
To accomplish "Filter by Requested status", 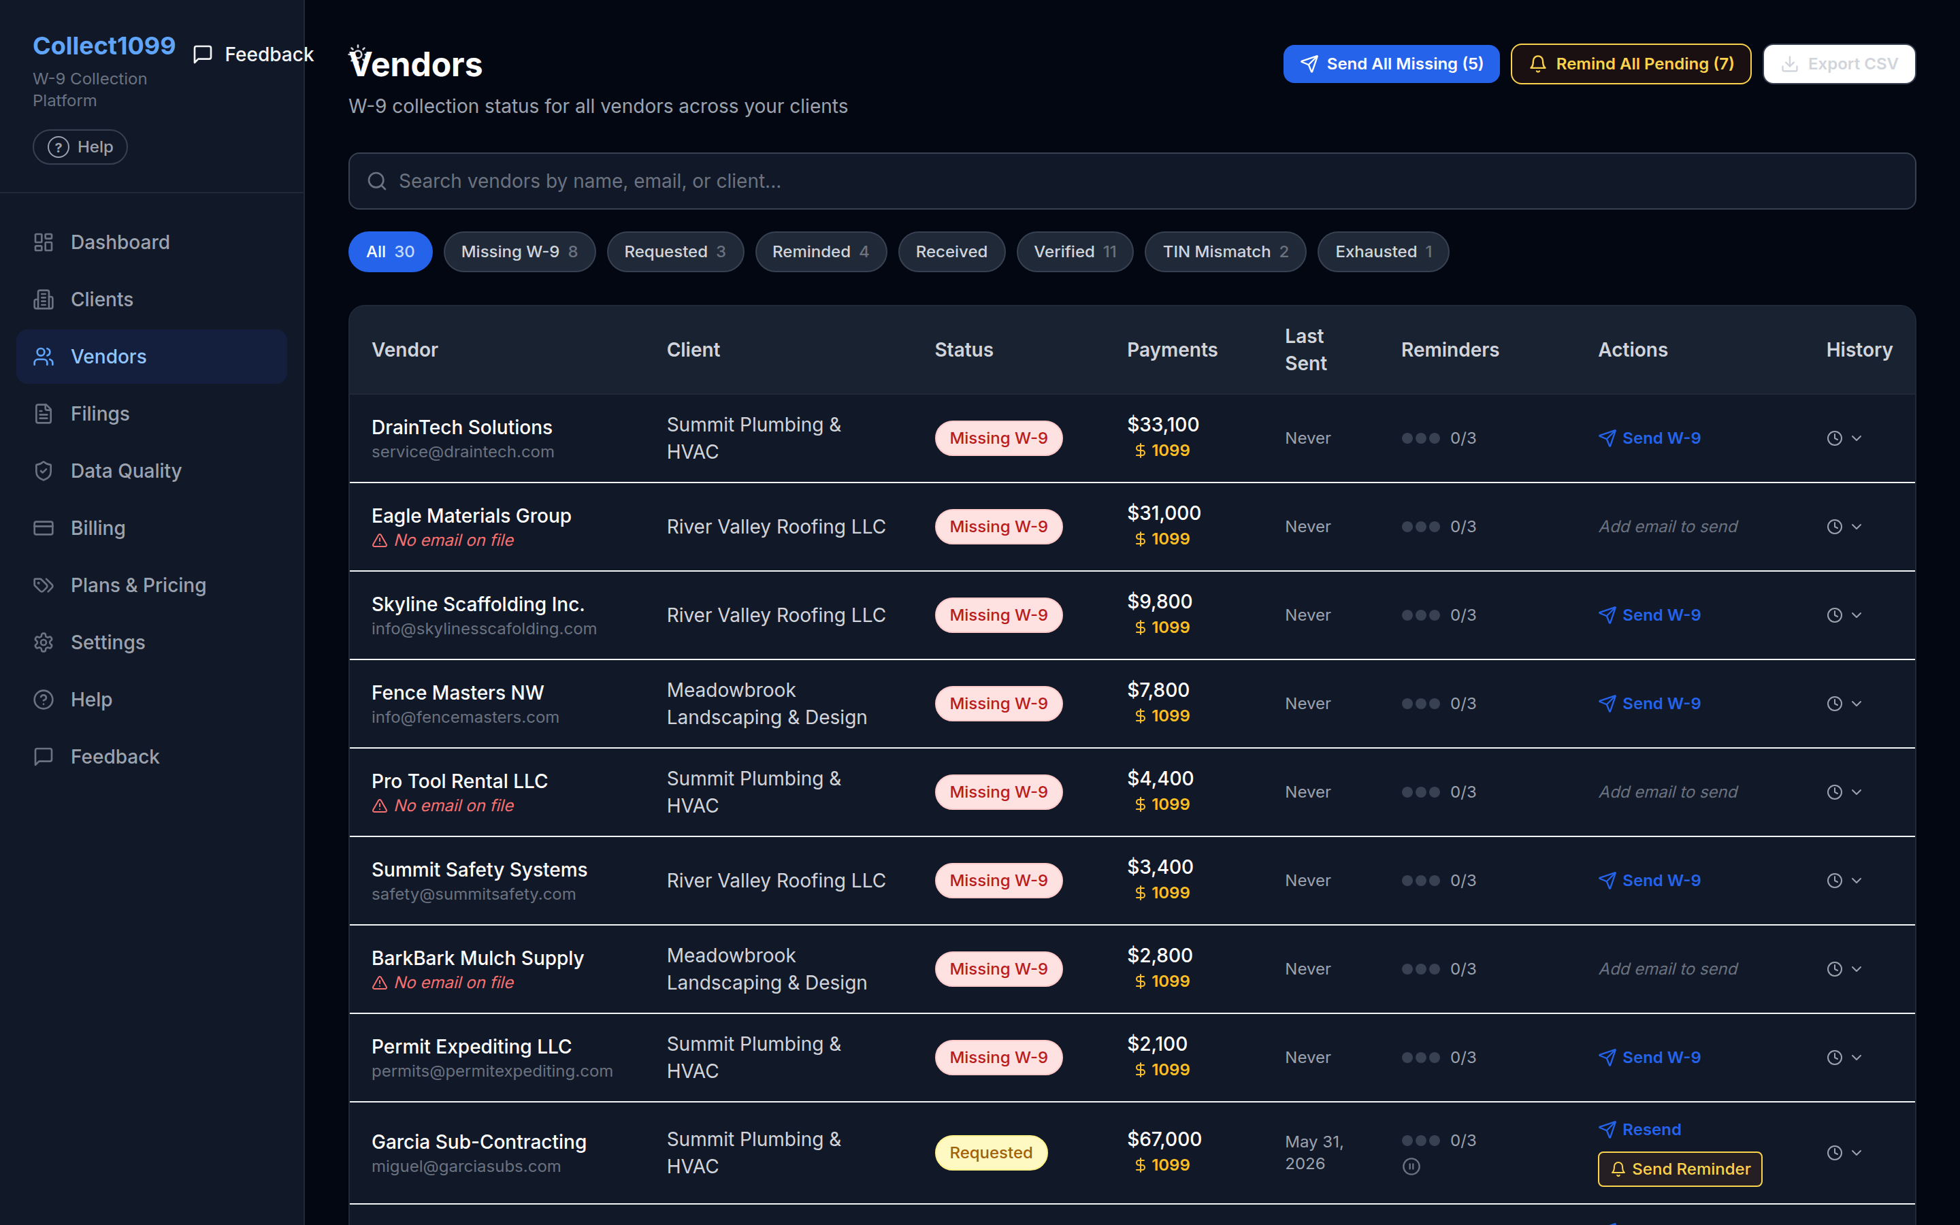I will (676, 252).
